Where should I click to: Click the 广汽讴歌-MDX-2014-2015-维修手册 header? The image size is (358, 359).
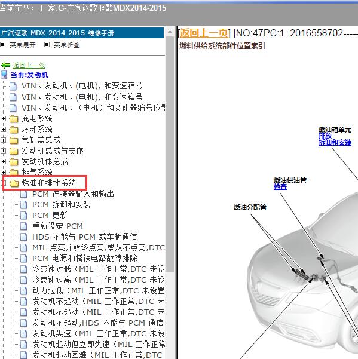coord(82,33)
